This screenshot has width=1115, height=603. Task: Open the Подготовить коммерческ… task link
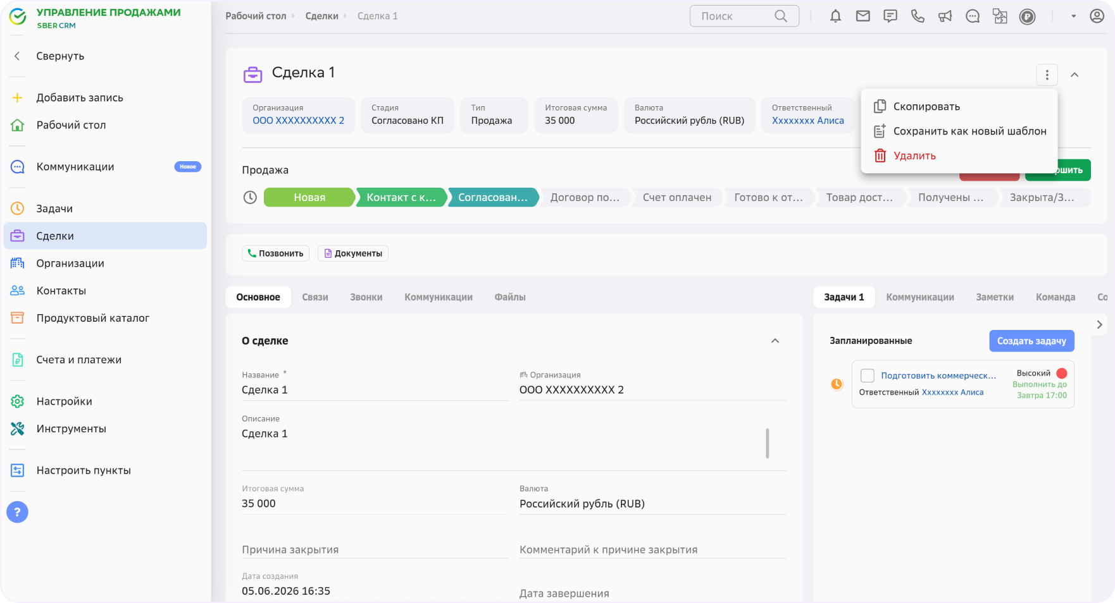(938, 375)
